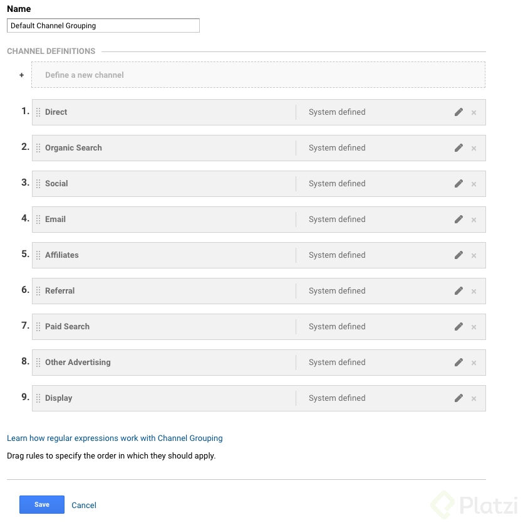Open regular expressions help link
Screen dimensions: 523x525
tap(115, 438)
